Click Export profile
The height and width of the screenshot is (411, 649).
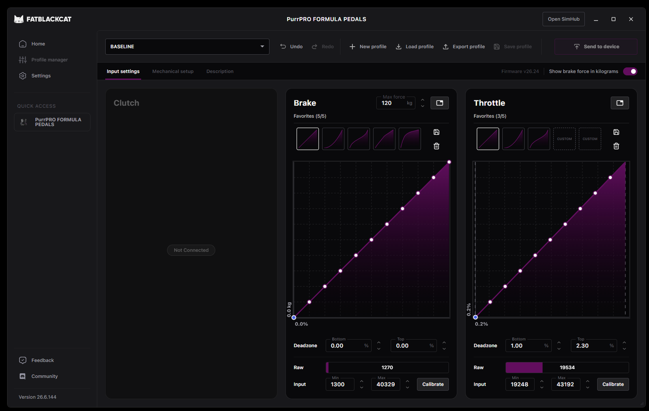point(464,47)
